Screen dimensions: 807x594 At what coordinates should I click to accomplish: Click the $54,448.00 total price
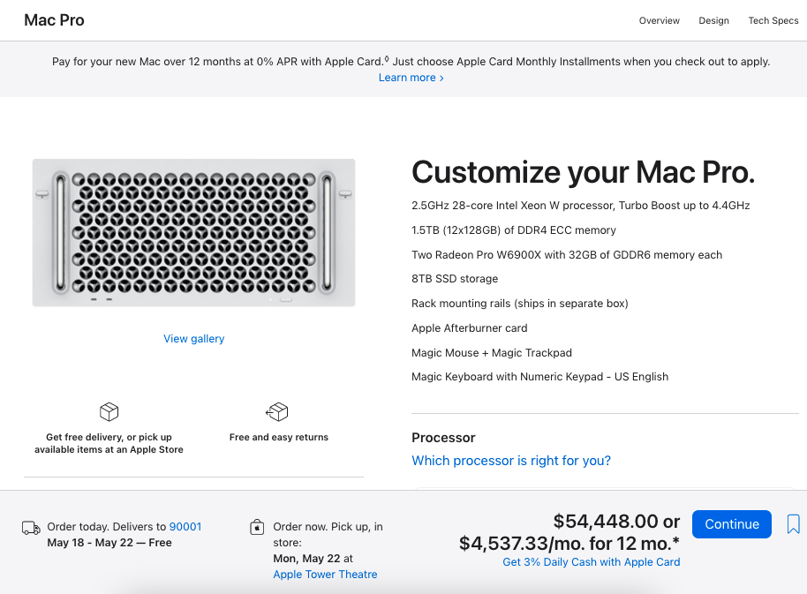pyautogui.click(x=607, y=522)
